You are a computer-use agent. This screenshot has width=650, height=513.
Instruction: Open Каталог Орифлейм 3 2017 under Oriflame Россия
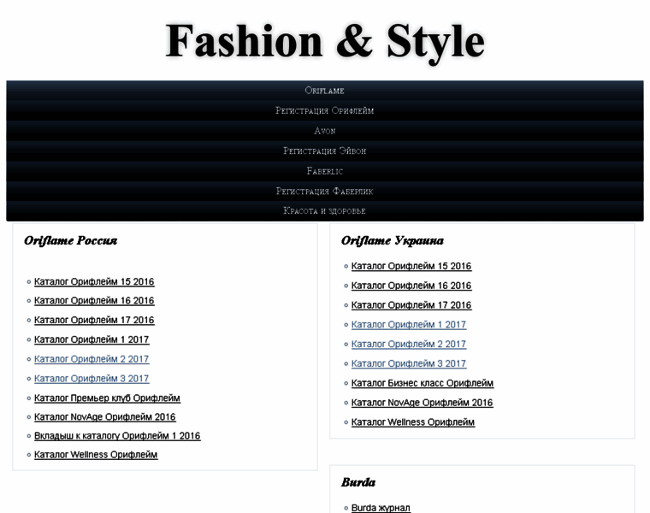pyautogui.click(x=92, y=379)
